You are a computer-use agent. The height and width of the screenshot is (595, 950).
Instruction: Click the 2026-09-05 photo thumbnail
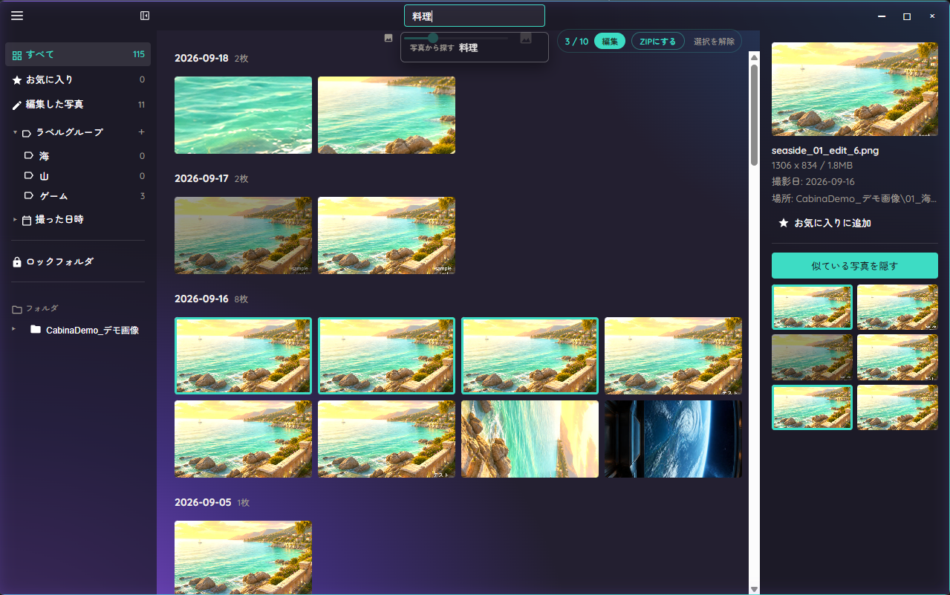pyautogui.click(x=243, y=557)
